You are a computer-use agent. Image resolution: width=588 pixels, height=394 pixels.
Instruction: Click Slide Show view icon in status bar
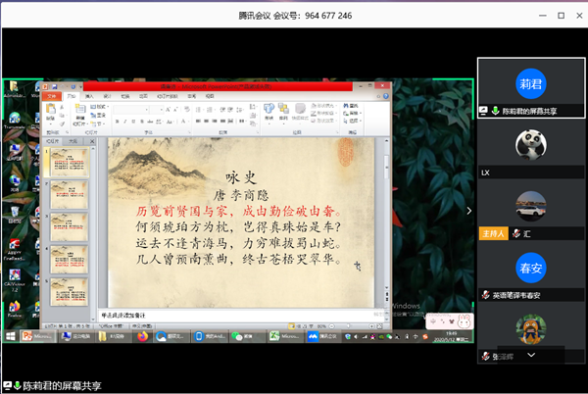tap(311, 326)
